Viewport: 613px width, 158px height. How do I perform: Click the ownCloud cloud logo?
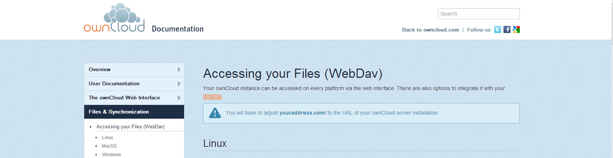tap(114, 18)
